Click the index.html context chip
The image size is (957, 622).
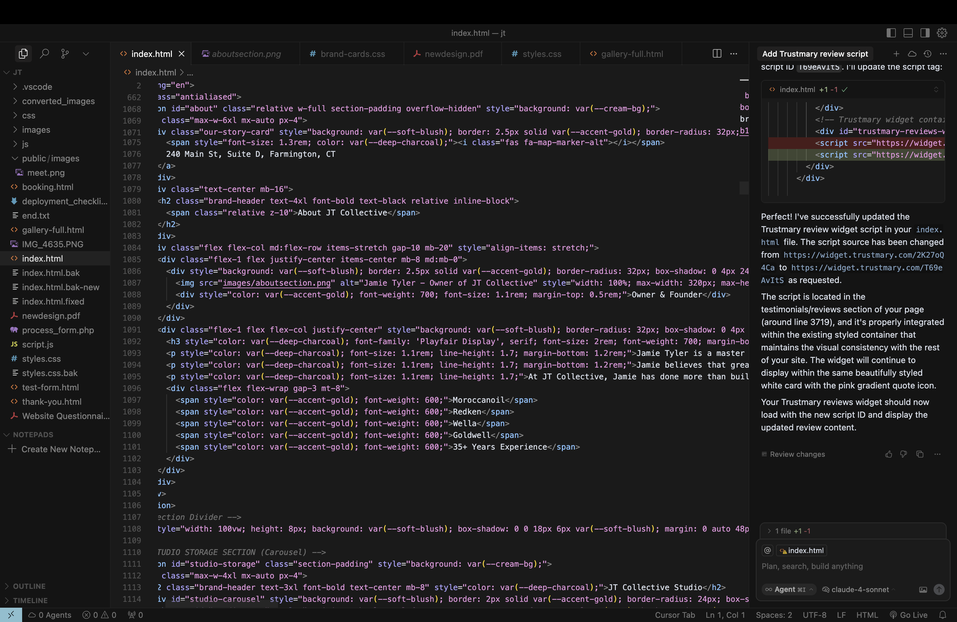(801, 550)
